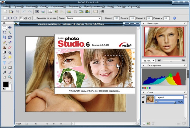This screenshot has width=190, height=128.
Task: Enable the 'Рисовать от центра' checkbox
Action: click(x=35, y=18)
